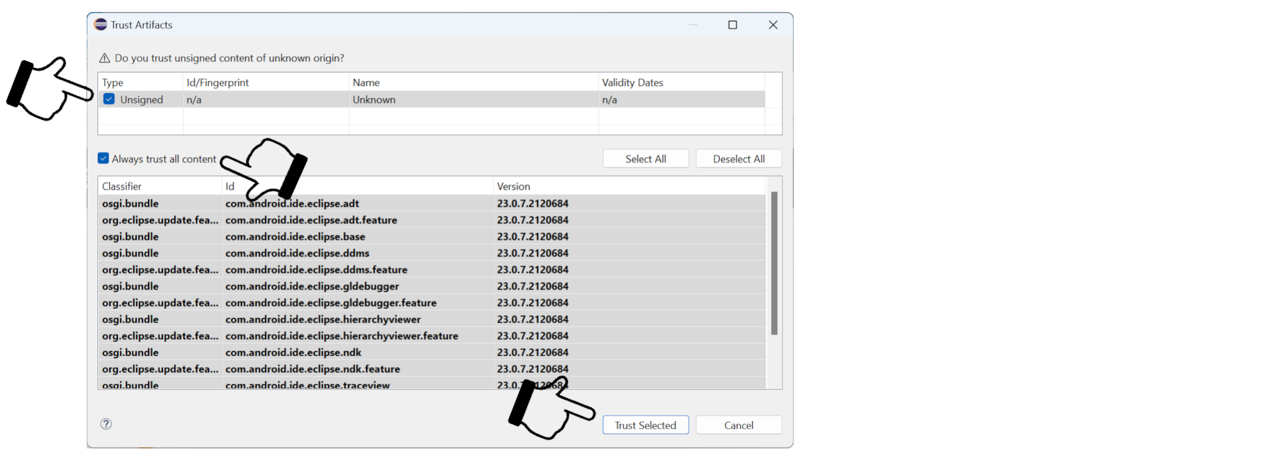Viewport: 1285px width, 453px height.
Task: Select the com.android.ide.eclipse.hierarchyviewer row
Action: 432,319
